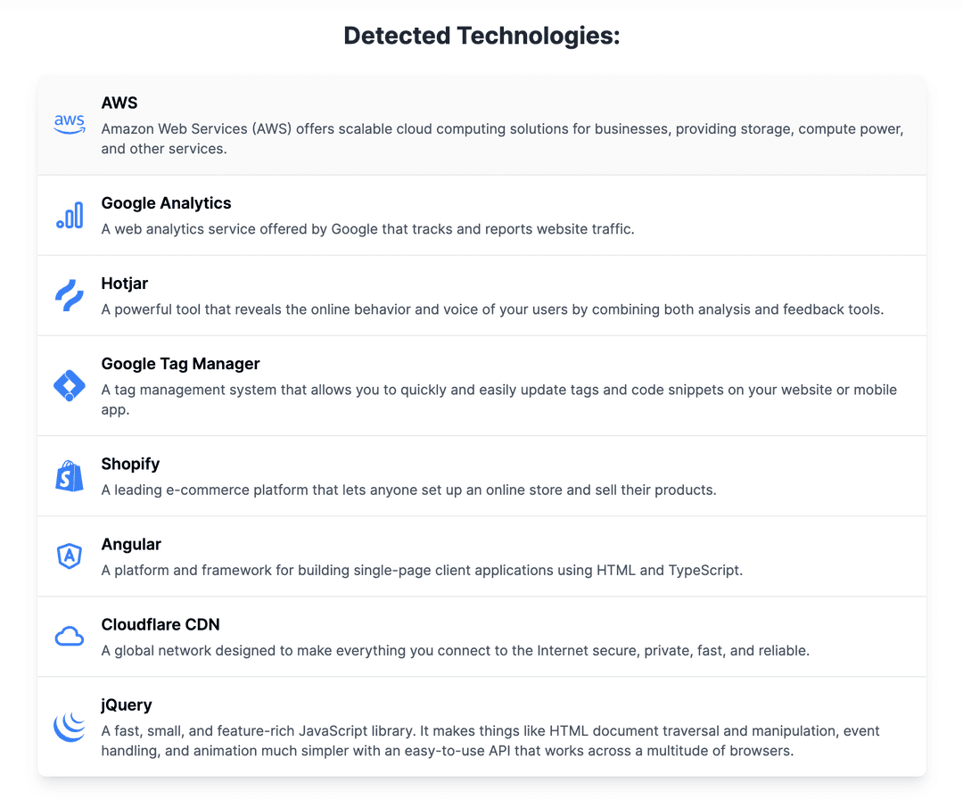This screenshot has height=807, width=963.
Task: Open the jQuery title
Action: coord(127,705)
